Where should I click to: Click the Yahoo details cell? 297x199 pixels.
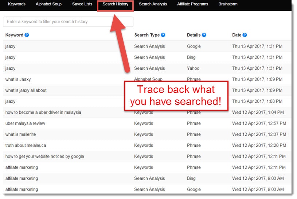click(193, 68)
